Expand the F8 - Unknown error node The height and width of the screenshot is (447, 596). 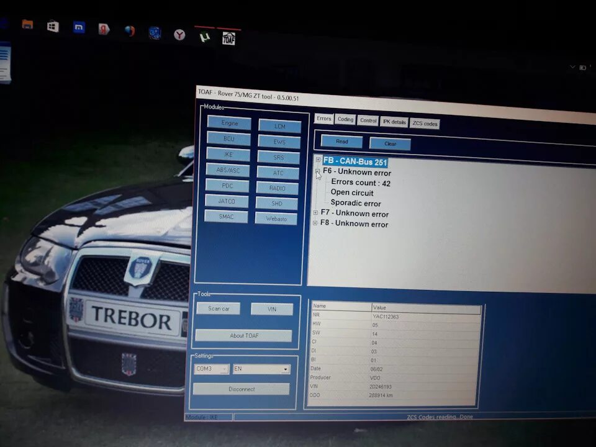click(315, 223)
